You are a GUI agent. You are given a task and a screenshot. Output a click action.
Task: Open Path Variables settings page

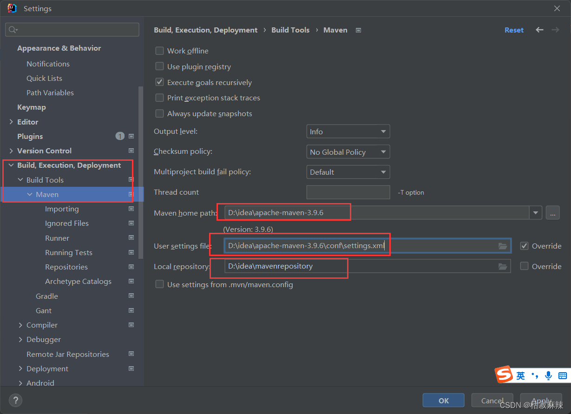[x=50, y=92]
